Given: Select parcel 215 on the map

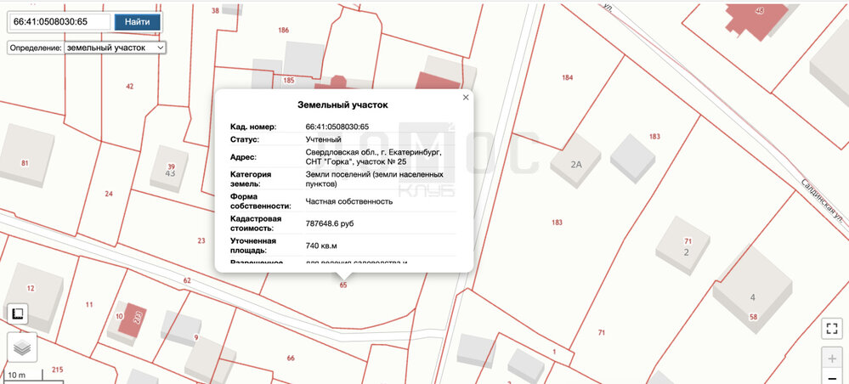Looking at the screenshot, I should coord(57,370).
